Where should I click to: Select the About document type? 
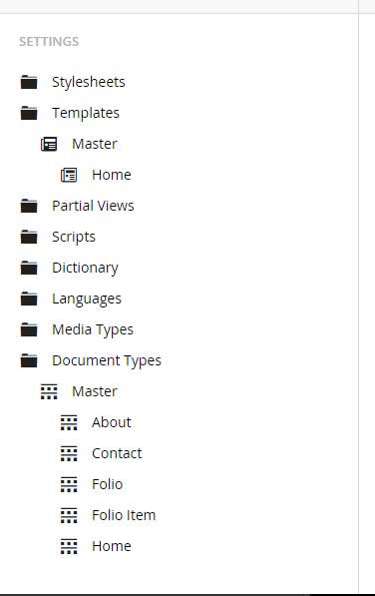tap(112, 422)
